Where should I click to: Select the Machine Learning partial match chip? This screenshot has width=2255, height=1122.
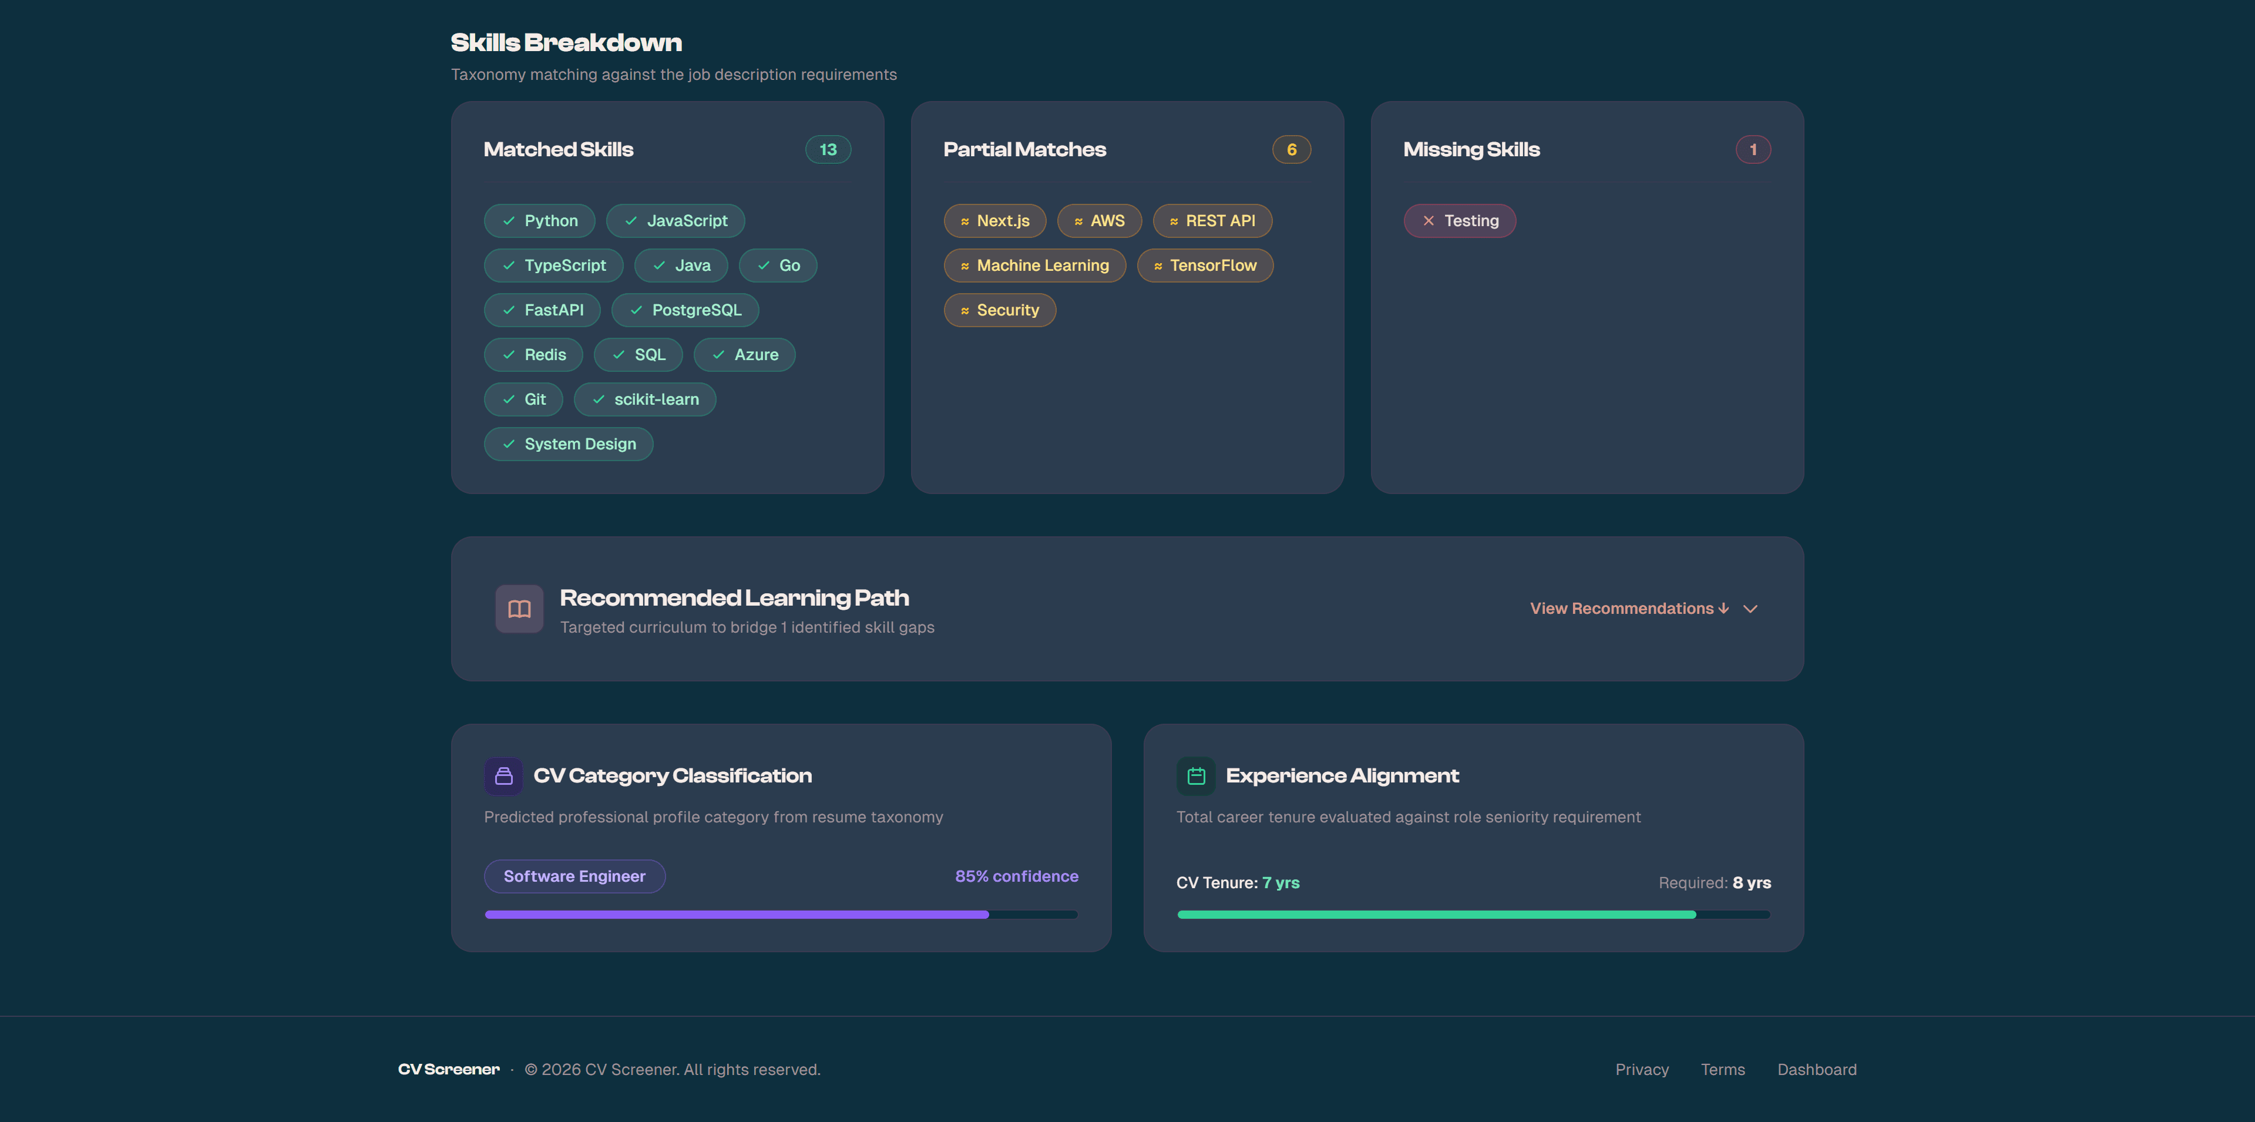coord(1035,265)
